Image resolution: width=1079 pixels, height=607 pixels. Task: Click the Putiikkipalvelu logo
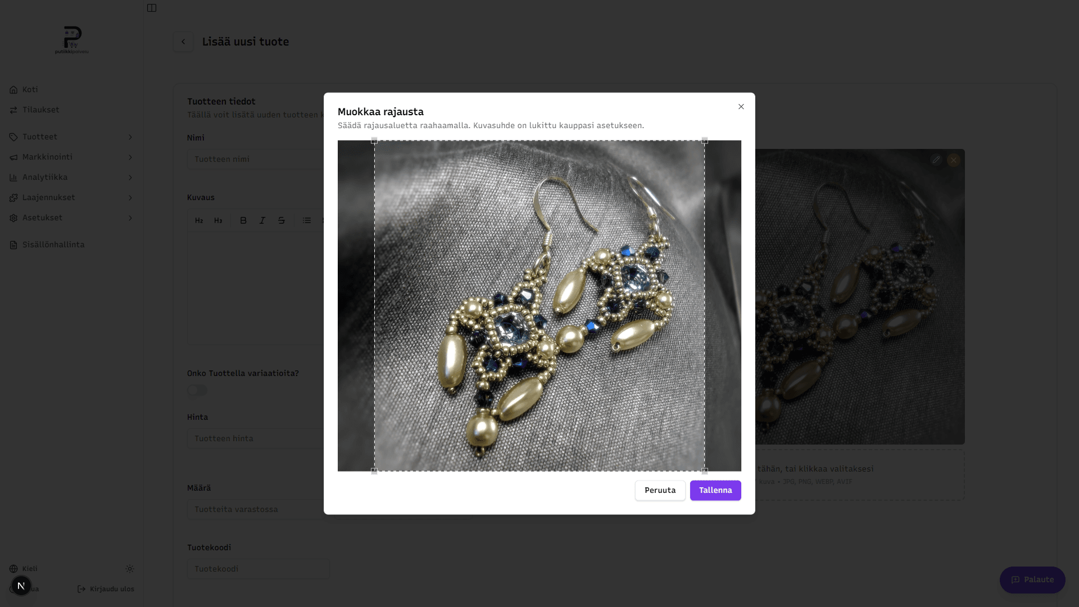72,40
